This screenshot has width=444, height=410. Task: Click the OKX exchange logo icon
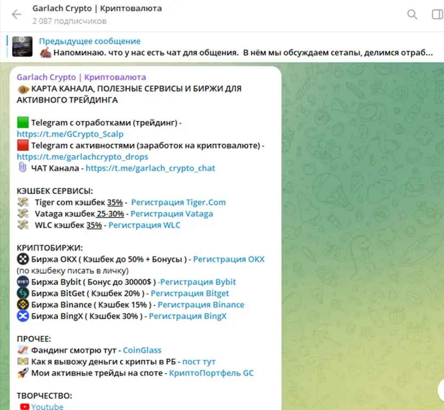pyautogui.click(x=23, y=259)
